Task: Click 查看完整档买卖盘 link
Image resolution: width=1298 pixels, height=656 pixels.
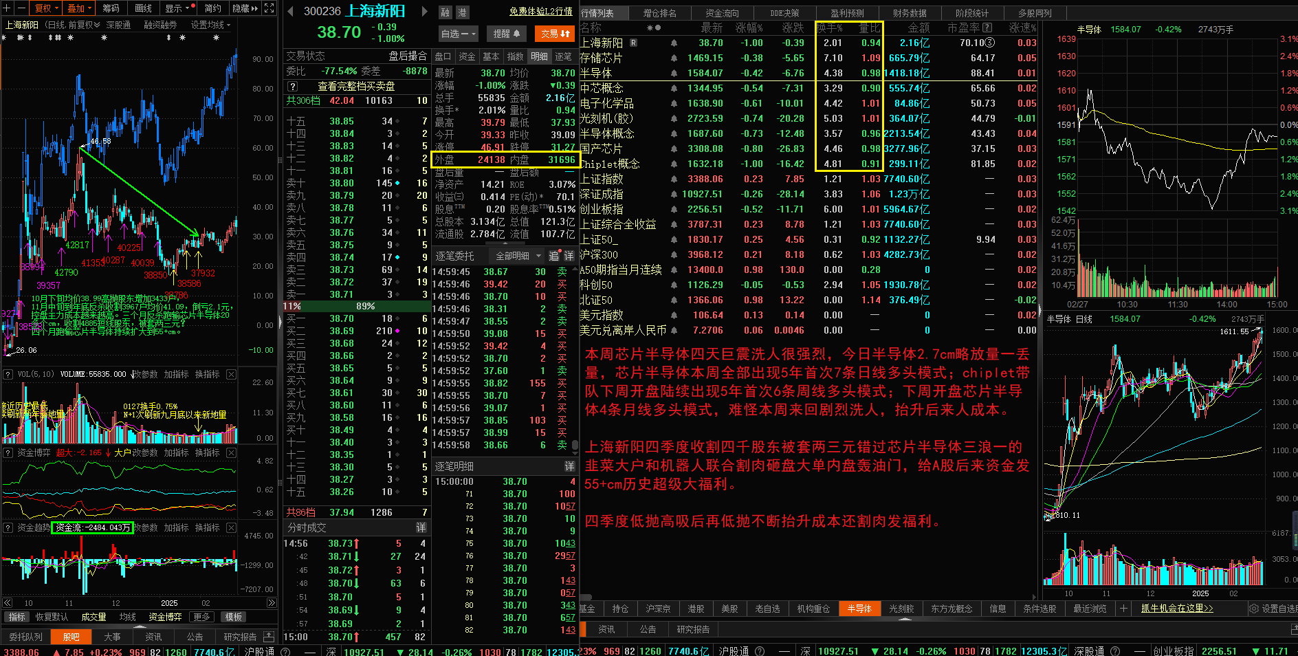Action: pyautogui.click(x=356, y=86)
